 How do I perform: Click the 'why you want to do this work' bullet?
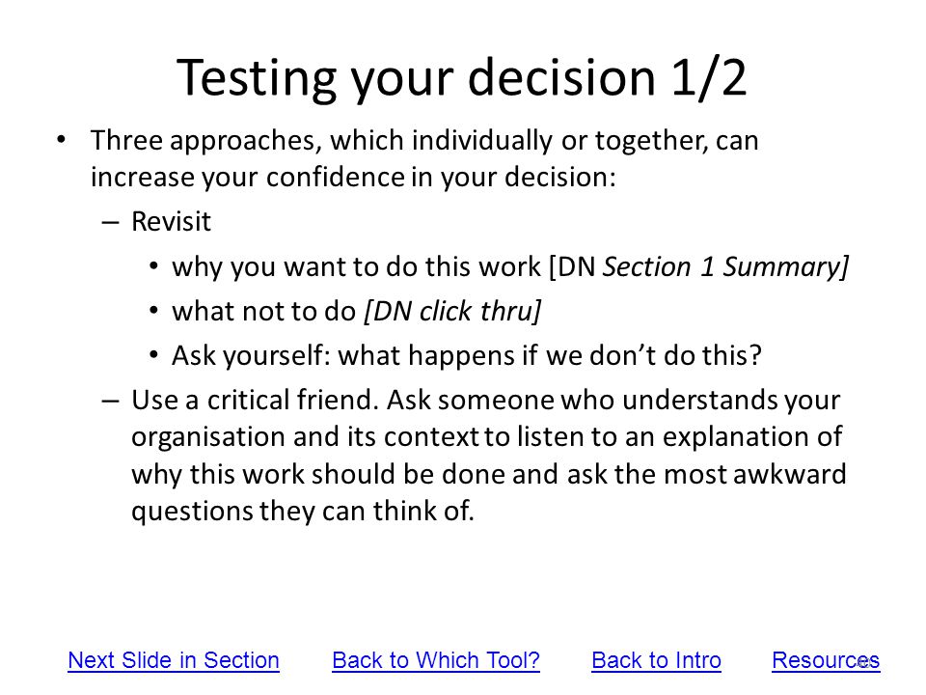click(510, 267)
